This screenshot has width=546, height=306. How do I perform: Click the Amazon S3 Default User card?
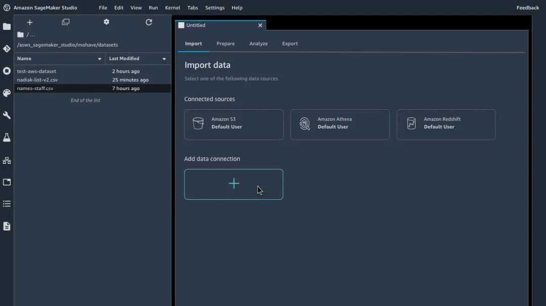coord(234,124)
